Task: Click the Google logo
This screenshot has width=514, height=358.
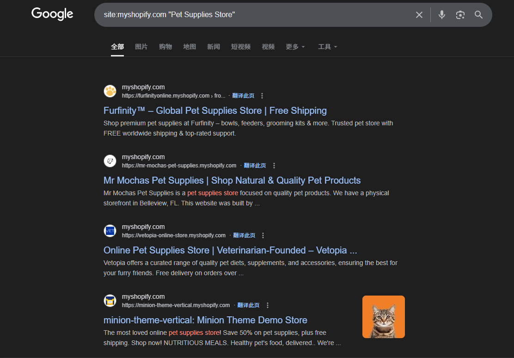Action: (52, 14)
